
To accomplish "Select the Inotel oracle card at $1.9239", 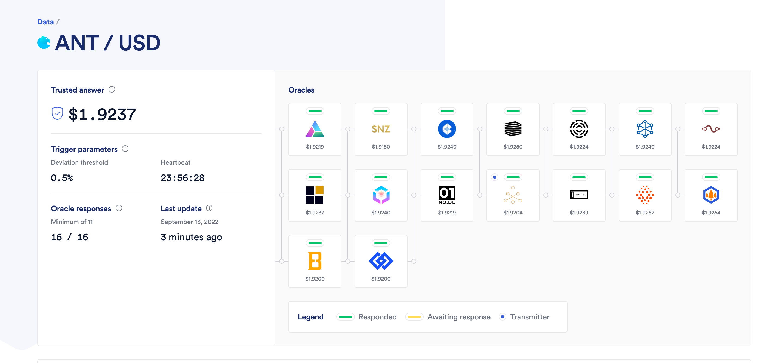I will [579, 195].
